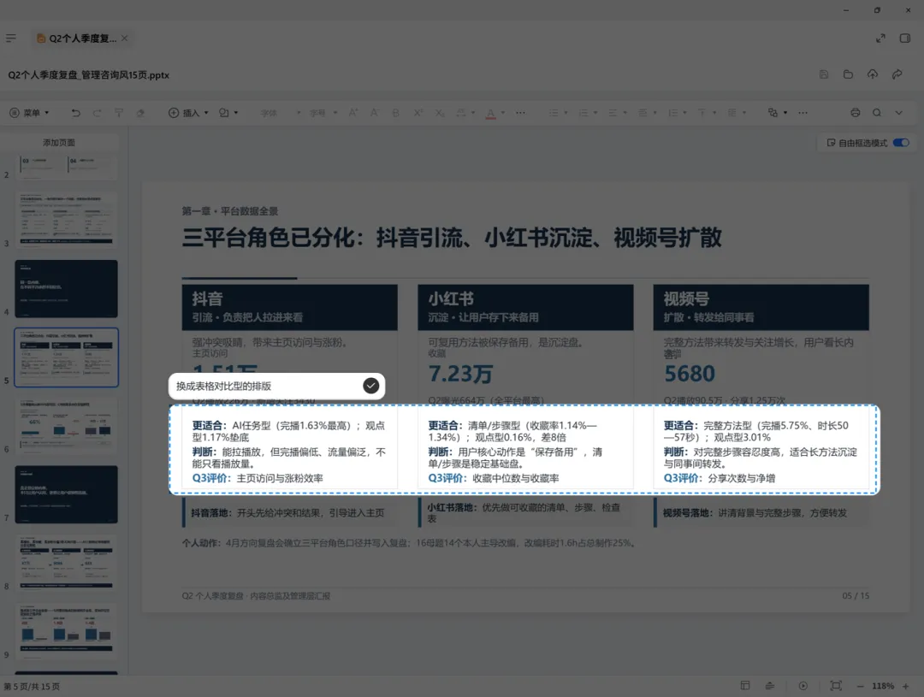This screenshot has height=697, width=924.
Task: Confirm the prompt with the checkmark button
Action: tap(370, 386)
